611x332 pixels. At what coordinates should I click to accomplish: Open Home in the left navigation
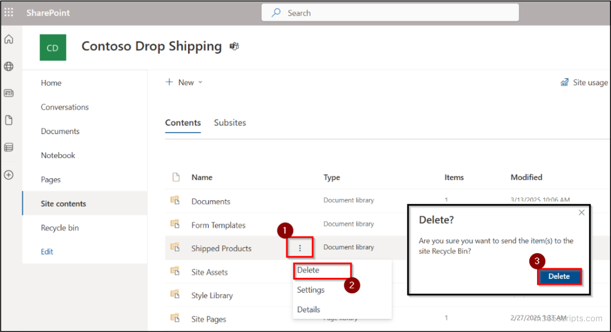click(x=51, y=83)
